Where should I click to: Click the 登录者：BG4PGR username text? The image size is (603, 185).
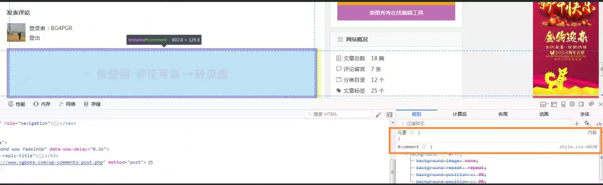[51, 28]
